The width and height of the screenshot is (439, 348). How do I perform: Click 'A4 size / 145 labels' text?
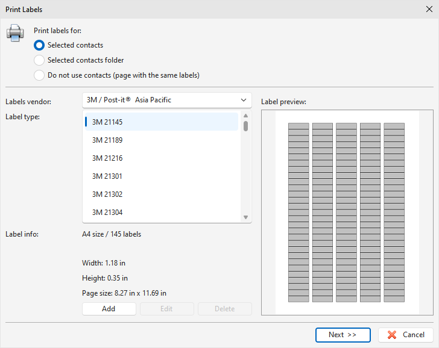[x=112, y=234]
